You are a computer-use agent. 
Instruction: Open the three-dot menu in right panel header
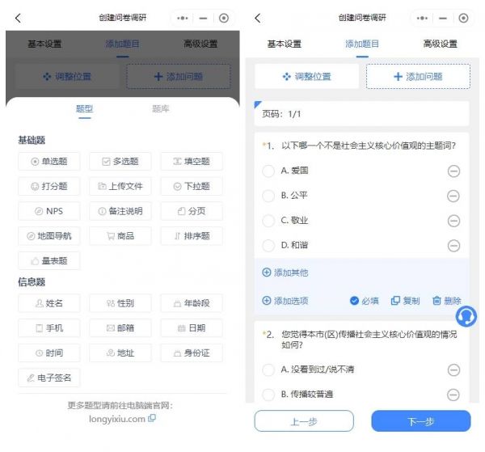(x=422, y=18)
